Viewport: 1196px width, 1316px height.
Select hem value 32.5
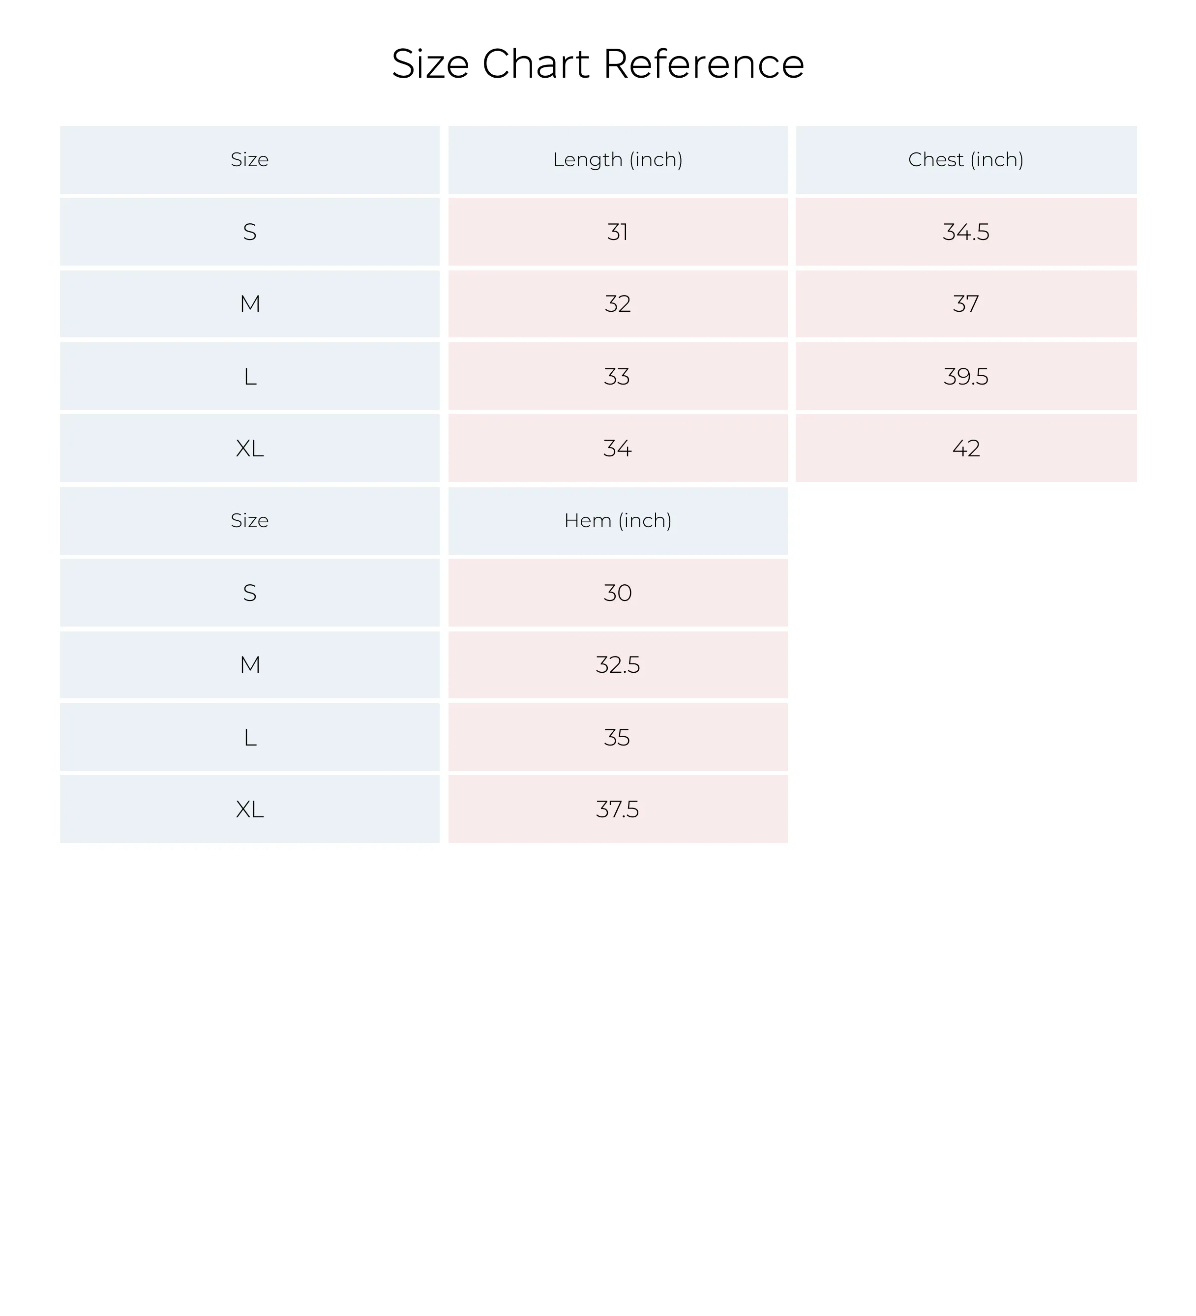pyautogui.click(x=618, y=665)
